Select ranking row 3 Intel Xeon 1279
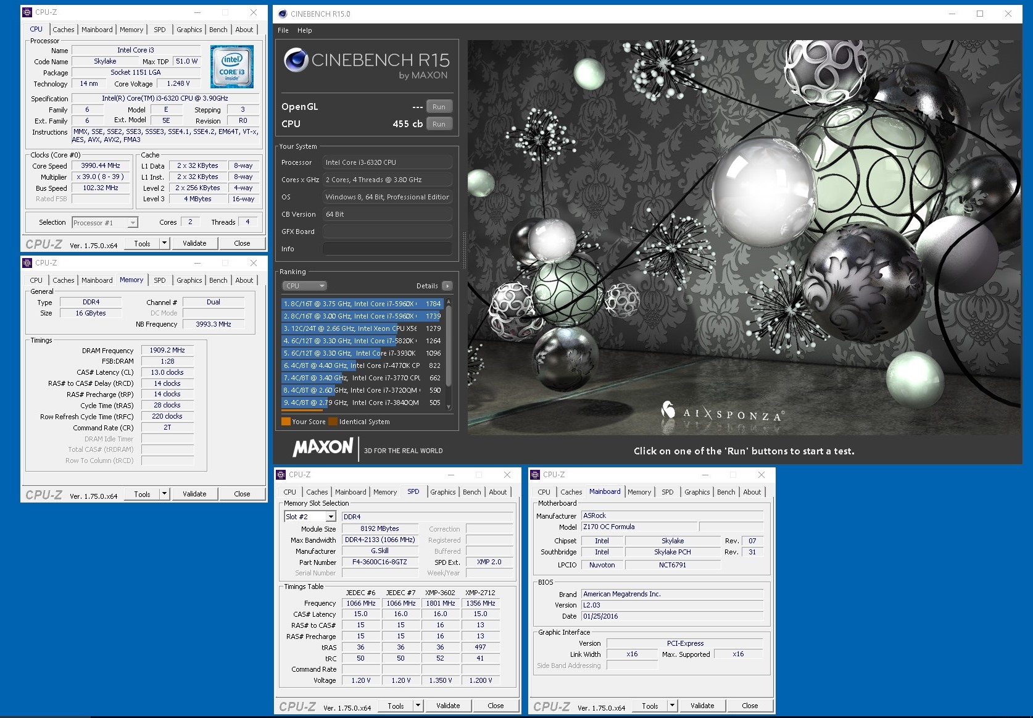The image size is (1033, 718). click(362, 328)
